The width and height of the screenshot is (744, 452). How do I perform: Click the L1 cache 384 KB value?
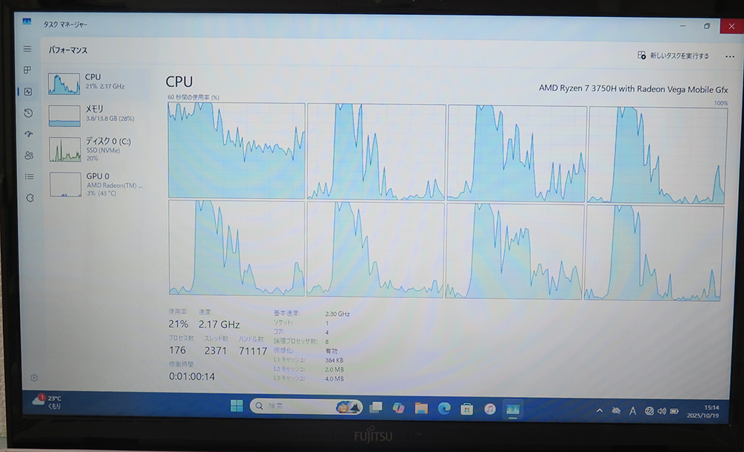[334, 361]
